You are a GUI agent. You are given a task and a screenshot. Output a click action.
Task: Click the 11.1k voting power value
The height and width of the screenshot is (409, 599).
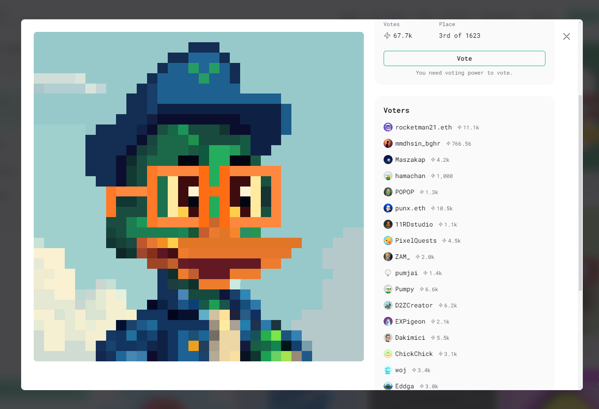tap(471, 128)
